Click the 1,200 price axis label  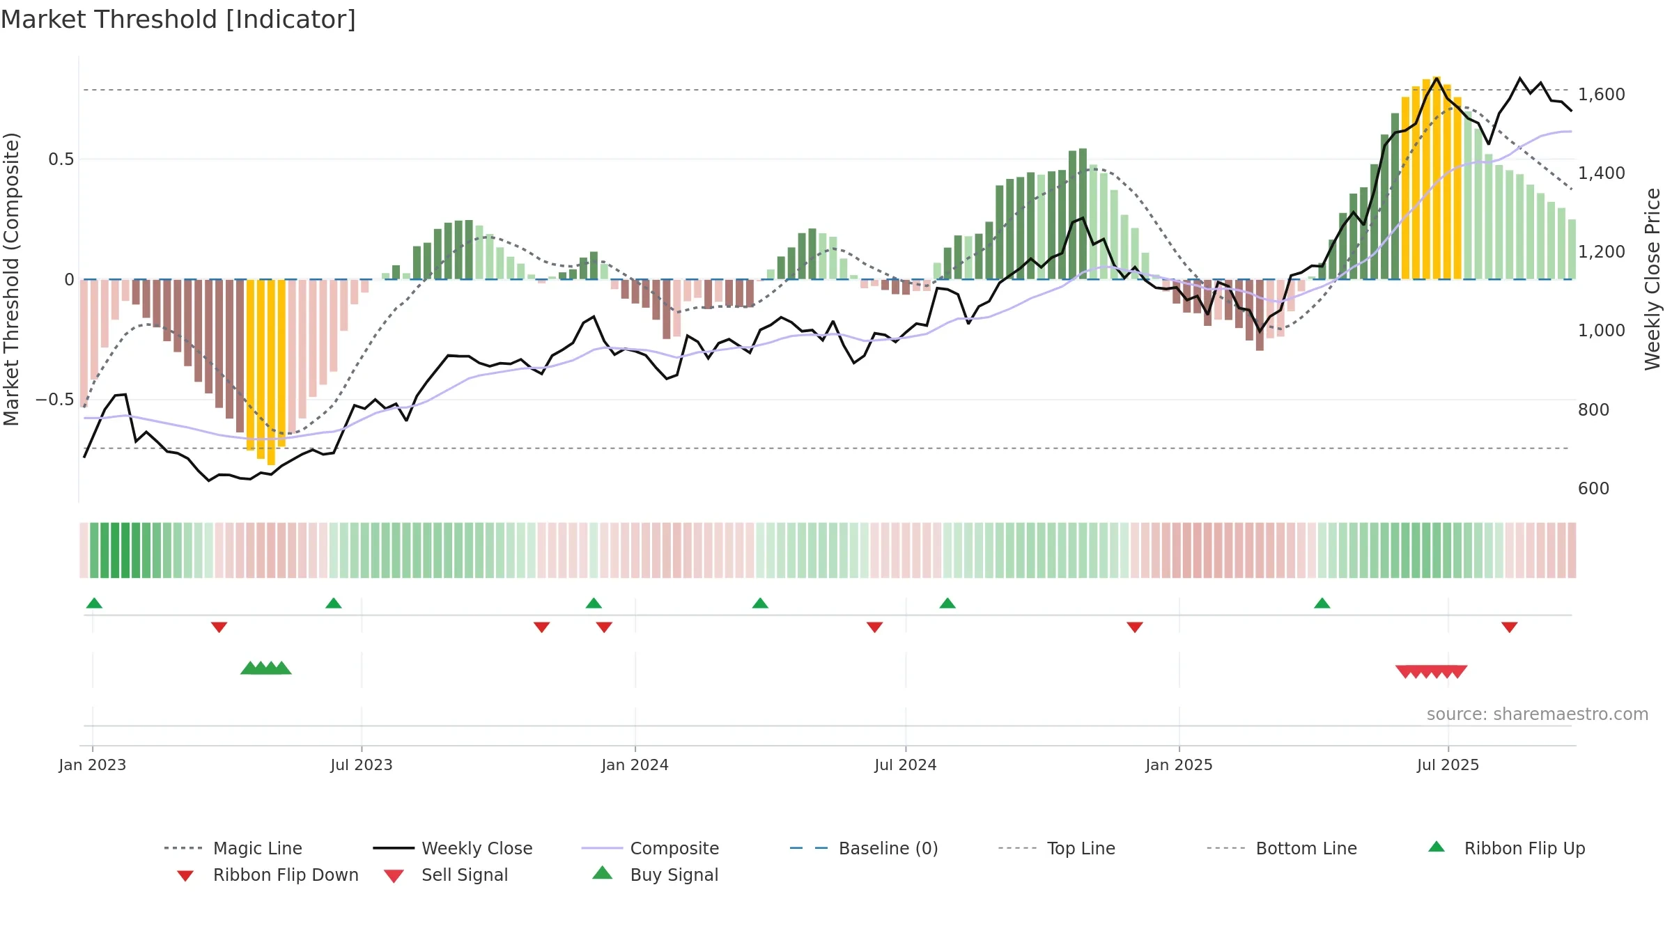[x=1602, y=252]
